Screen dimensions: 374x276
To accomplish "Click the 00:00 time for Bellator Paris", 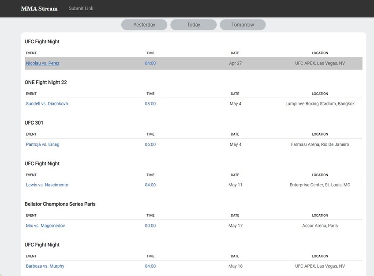I will (x=150, y=226).
